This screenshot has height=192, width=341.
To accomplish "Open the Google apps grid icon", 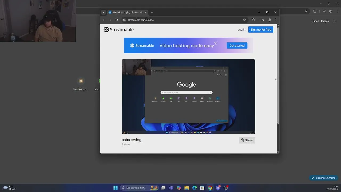I will [x=335, y=21].
